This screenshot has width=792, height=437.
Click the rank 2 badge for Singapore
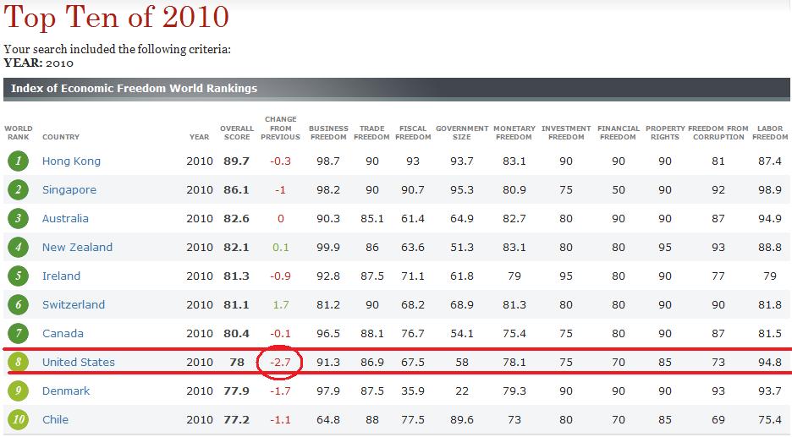(x=18, y=189)
